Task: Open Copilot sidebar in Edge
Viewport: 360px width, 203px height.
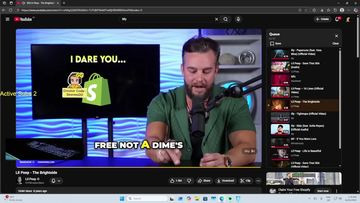Action: (x=356, y=10)
